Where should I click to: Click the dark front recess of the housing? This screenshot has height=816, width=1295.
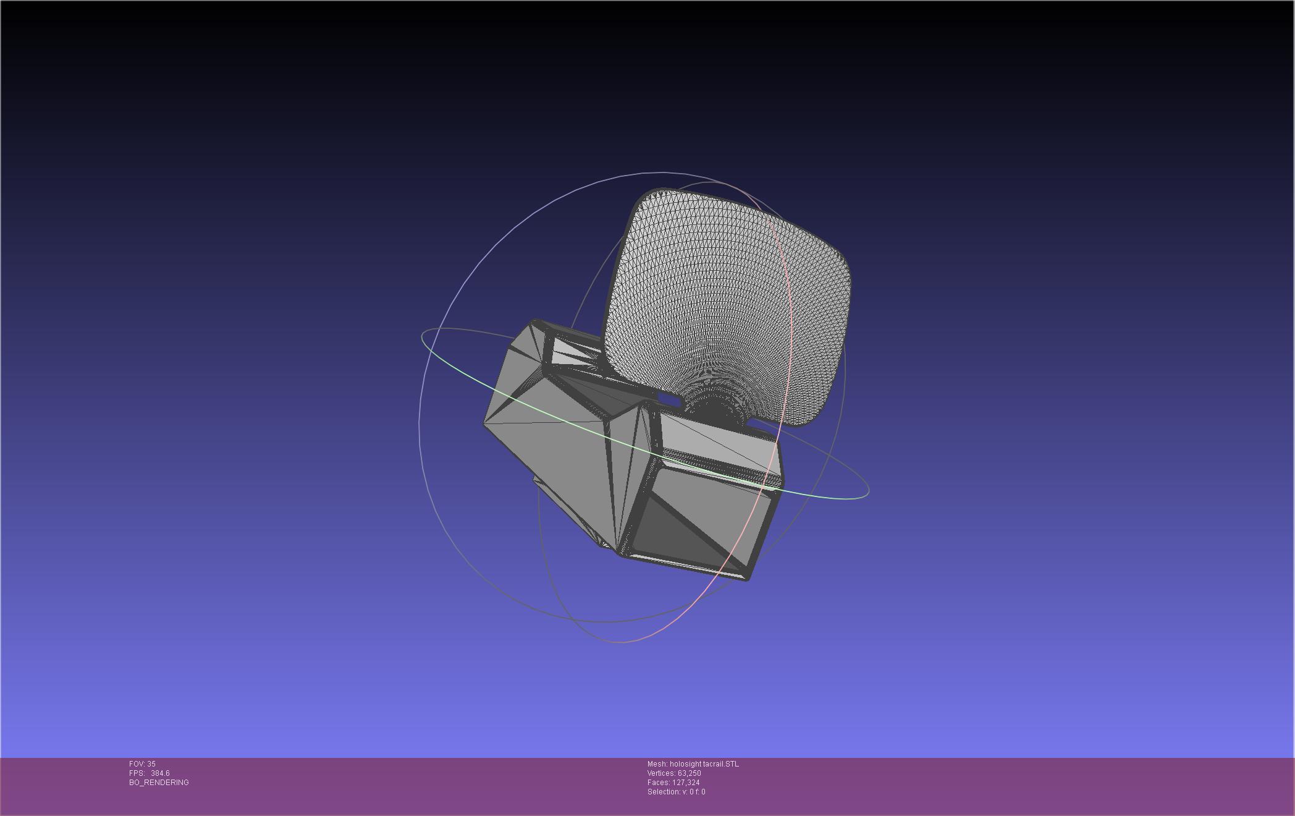(x=664, y=532)
